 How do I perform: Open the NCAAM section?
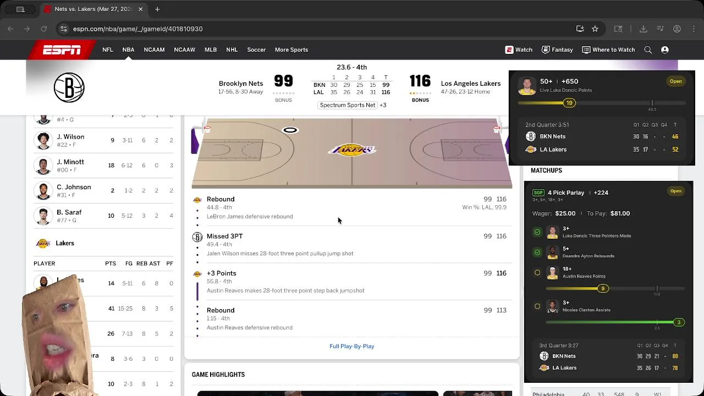click(x=155, y=50)
